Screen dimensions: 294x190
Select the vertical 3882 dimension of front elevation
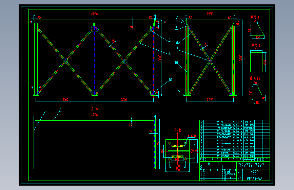pyautogui.click(x=160, y=58)
